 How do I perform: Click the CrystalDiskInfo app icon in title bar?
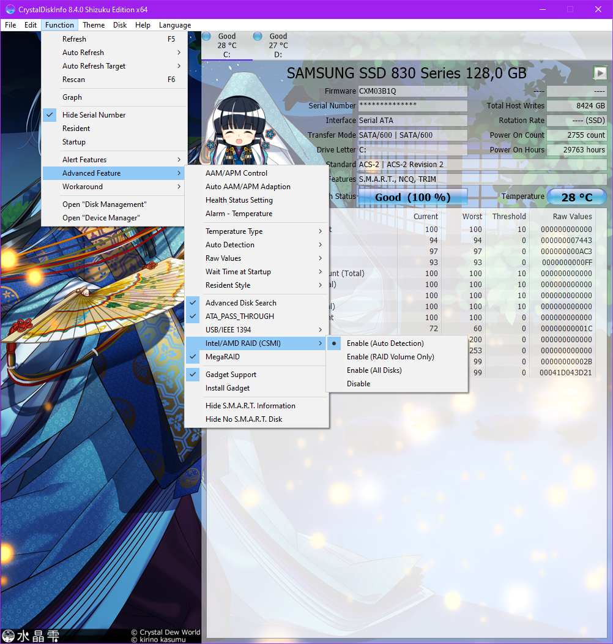click(x=10, y=9)
